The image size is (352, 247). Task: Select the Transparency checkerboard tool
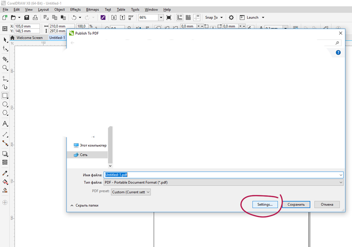point(5,162)
